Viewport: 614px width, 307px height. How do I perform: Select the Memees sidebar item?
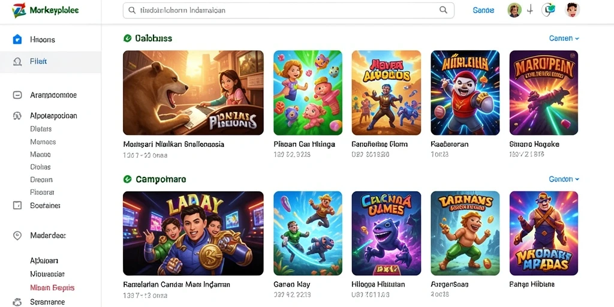pos(43,142)
